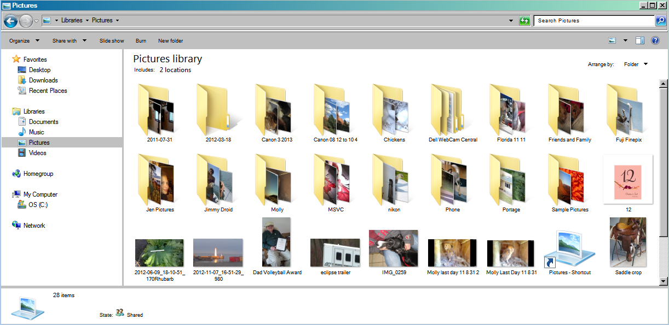This screenshot has width=669, height=325.
Task: Click Burn in the toolbar
Action: pos(141,41)
